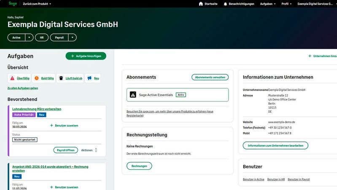Click the Sage Active Essentials product icon
Viewport: 337px width, 190px height.
coord(133,95)
